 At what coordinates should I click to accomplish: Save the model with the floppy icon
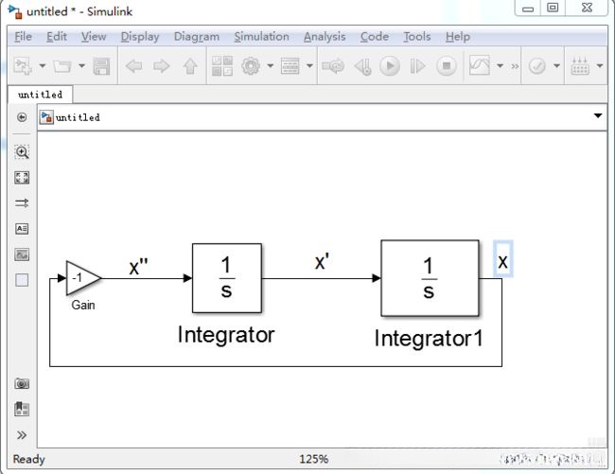[101, 65]
